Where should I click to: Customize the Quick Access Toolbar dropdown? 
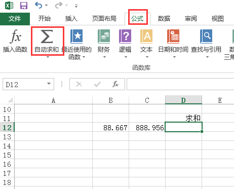pyautogui.click(x=76, y=6)
